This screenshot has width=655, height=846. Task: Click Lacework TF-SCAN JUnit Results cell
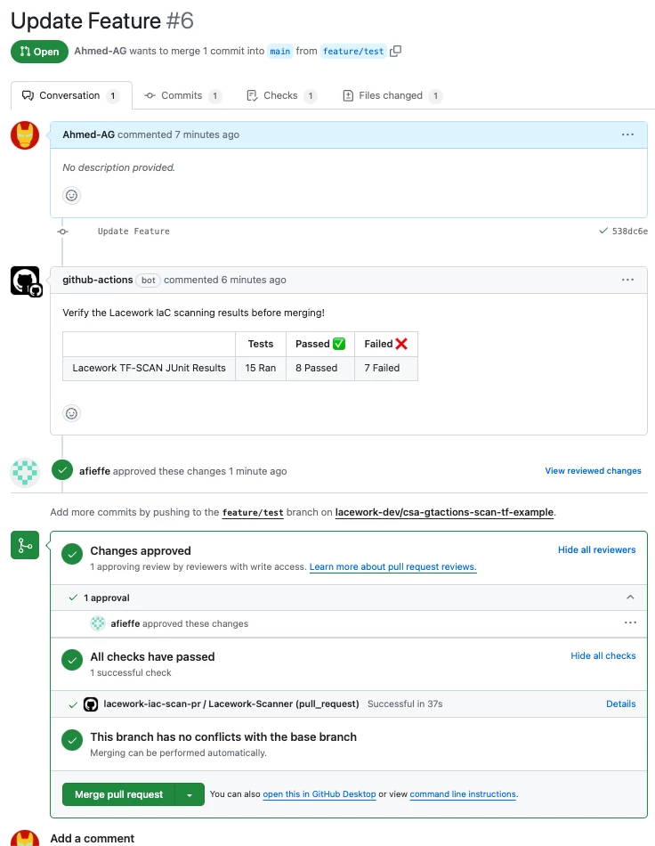click(x=149, y=368)
